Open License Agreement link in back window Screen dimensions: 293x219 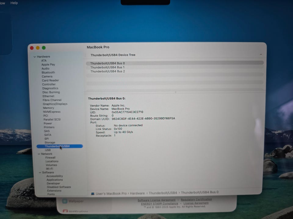tap(196, 203)
